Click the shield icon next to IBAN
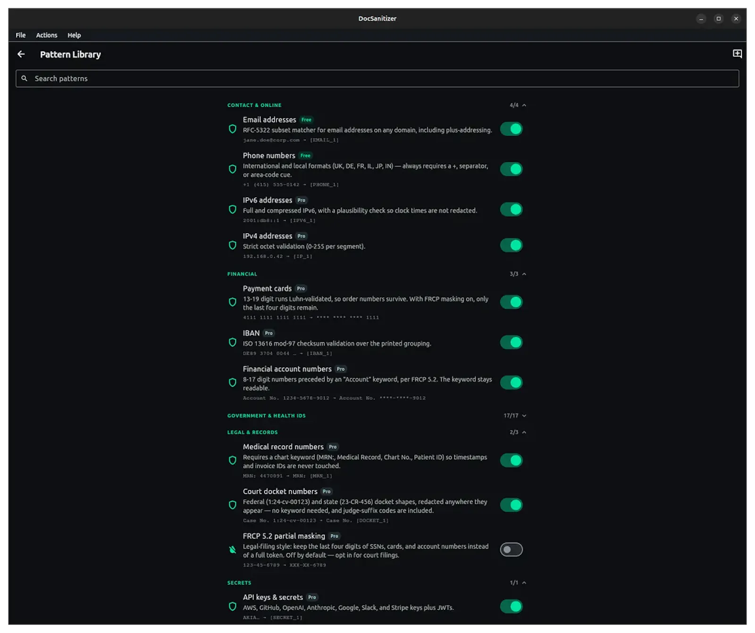 pyautogui.click(x=232, y=342)
